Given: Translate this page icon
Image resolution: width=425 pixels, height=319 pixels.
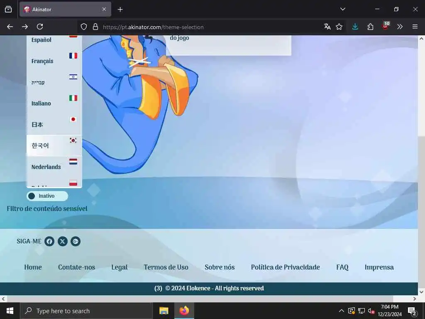Looking at the screenshot, I should [x=327, y=27].
